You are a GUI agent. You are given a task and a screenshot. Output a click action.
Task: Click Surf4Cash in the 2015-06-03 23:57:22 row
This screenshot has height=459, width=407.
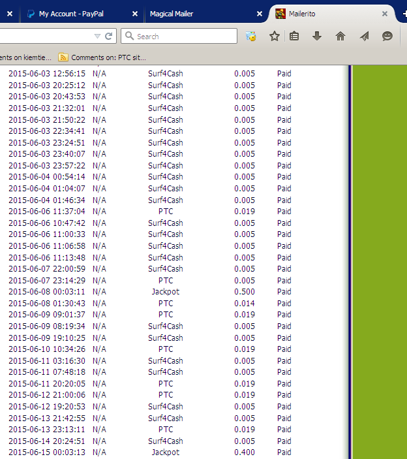(166, 166)
